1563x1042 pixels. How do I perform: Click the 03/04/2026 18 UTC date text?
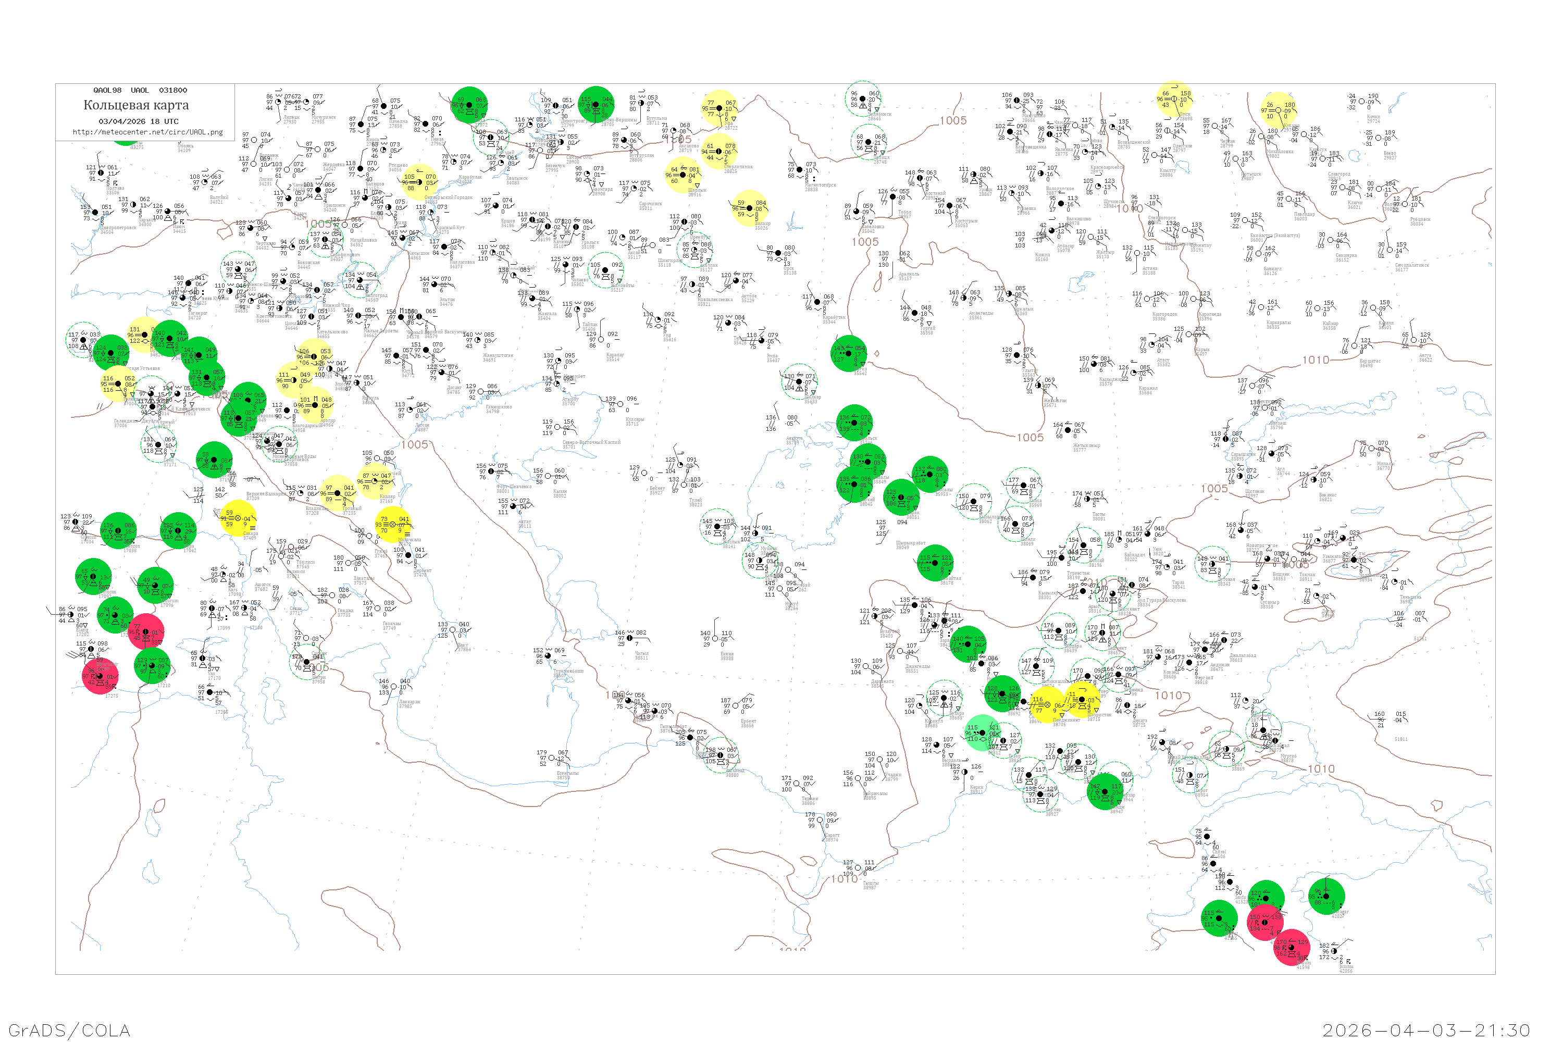pos(138,121)
